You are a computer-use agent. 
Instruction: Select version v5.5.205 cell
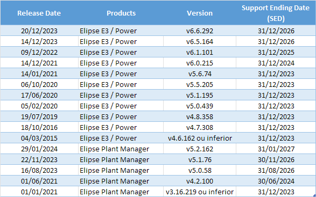pos(200,84)
